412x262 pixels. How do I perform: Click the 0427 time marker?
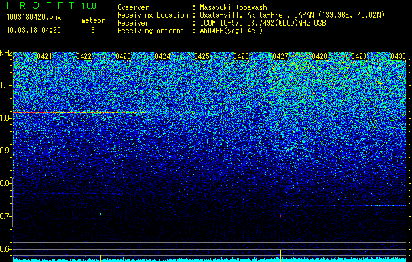280,56
